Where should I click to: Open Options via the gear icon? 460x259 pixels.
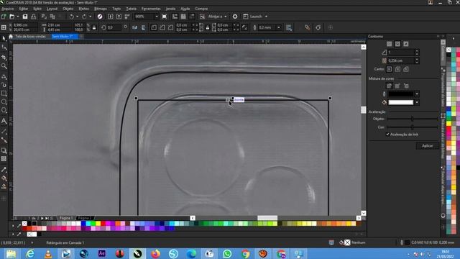click(x=235, y=17)
